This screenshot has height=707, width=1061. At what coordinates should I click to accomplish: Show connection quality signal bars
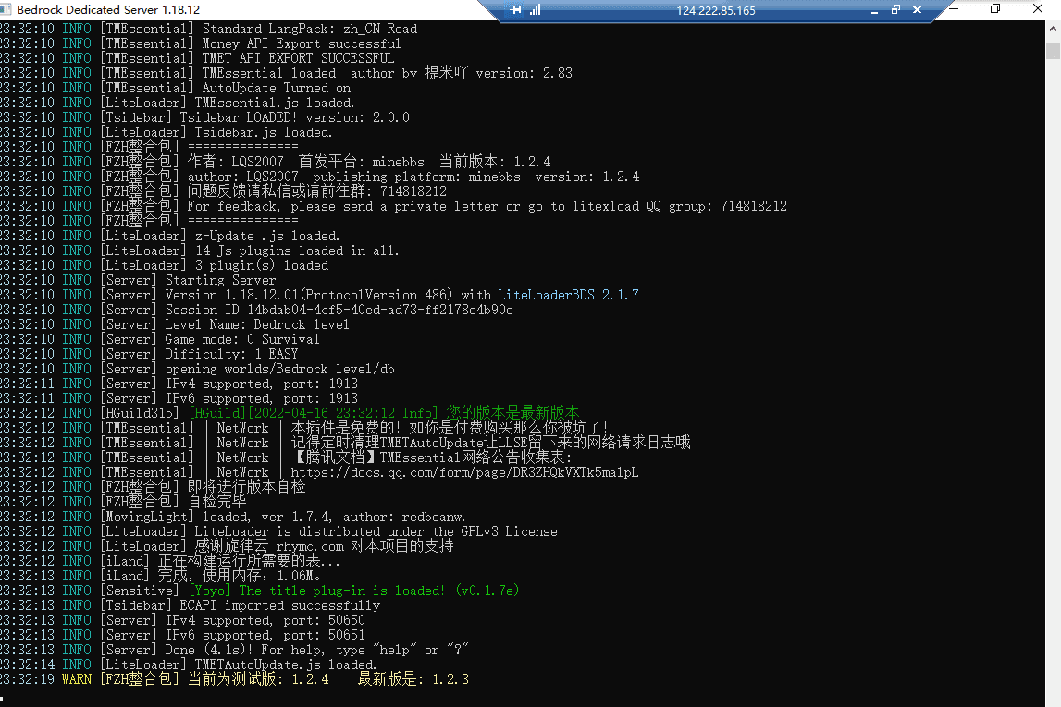click(536, 10)
